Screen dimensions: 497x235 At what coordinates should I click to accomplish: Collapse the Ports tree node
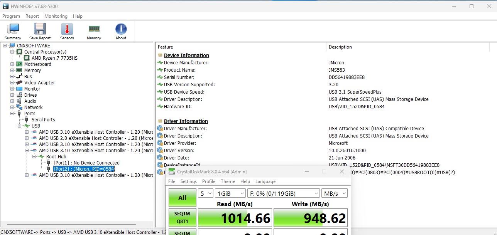click(x=12, y=114)
